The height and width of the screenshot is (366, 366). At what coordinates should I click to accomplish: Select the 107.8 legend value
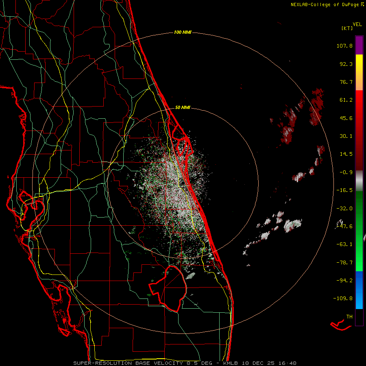[344, 46]
